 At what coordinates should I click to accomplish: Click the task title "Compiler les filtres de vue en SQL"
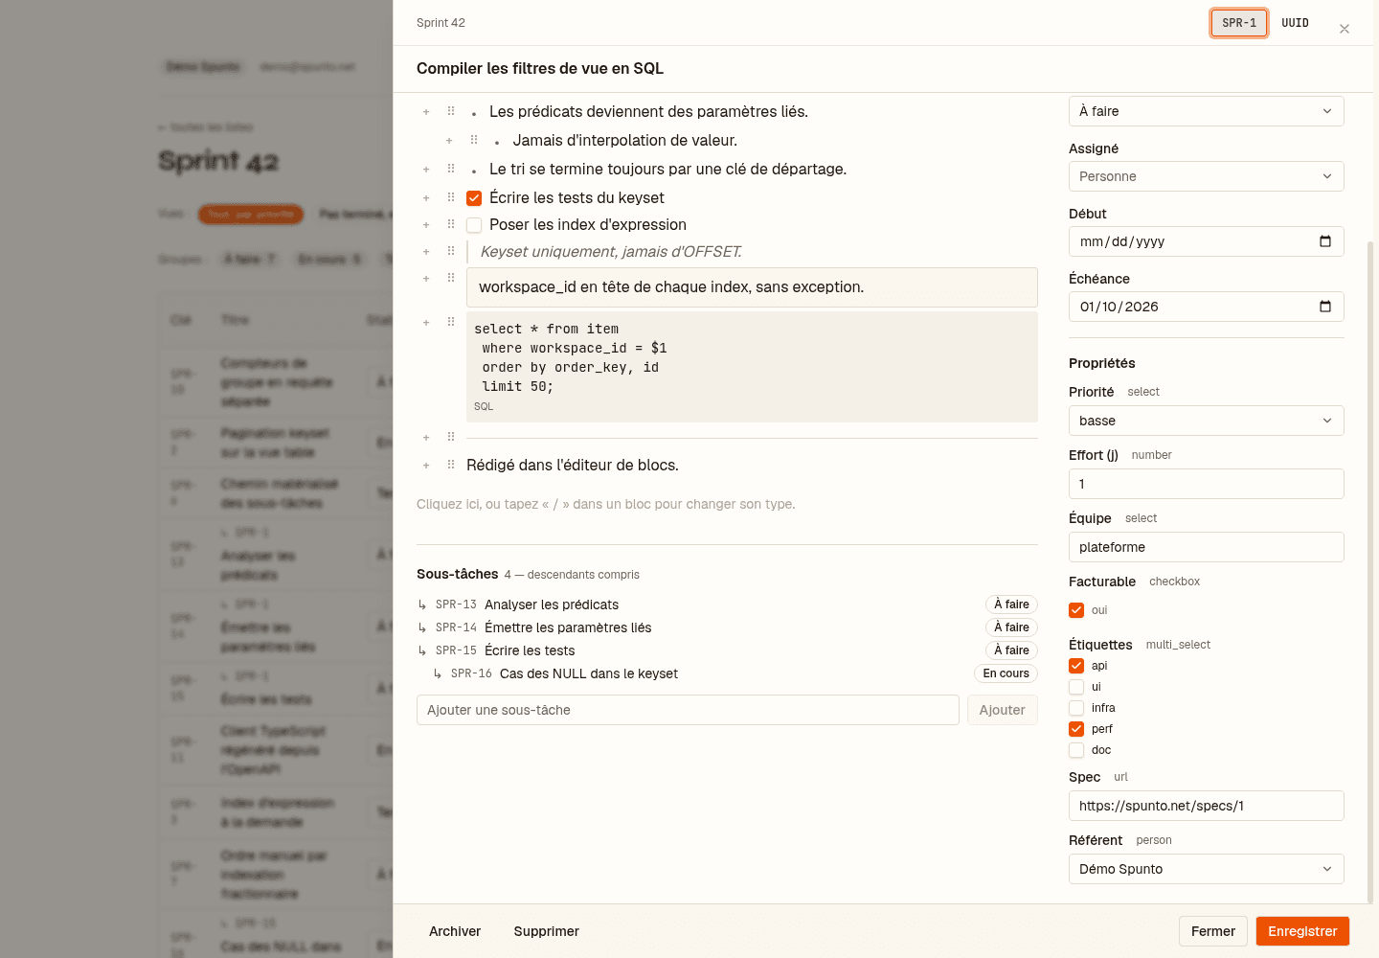(540, 69)
